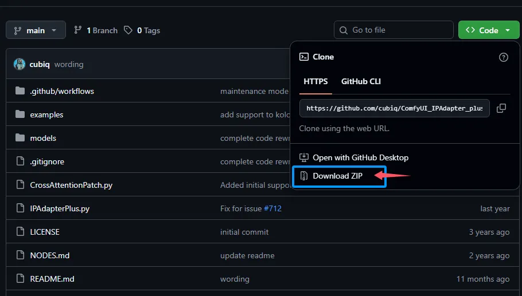Viewport: 522px width, 296px height.
Task: Click the .github/workflows folder icon
Action: [x=20, y=90]
